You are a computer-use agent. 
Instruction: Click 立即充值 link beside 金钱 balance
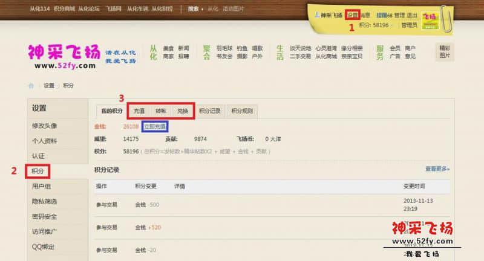pos(155,126)
